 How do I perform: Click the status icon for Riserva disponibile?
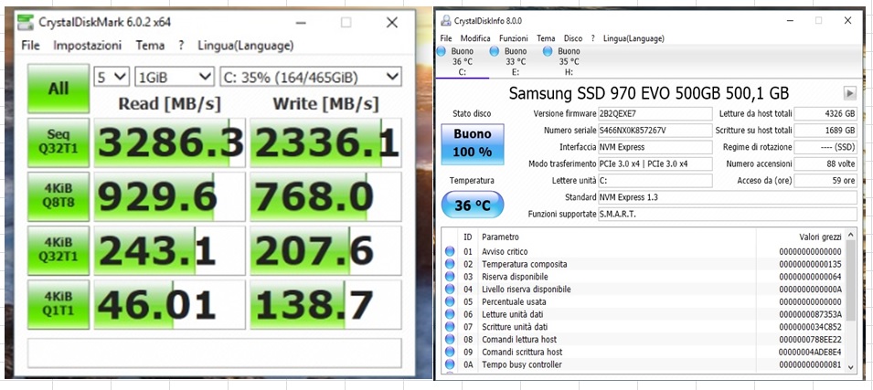click(x=450, y=277)
